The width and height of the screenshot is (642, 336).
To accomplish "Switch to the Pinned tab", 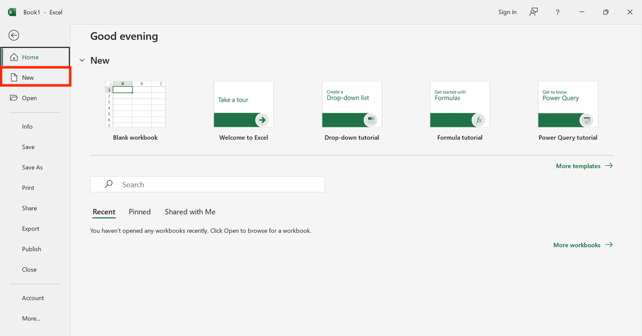I will pos(140,212).
